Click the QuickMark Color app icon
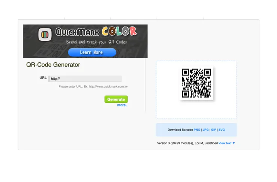Image resolution: width=277 pixels, height=182 pixels. [x=45, y=34]
